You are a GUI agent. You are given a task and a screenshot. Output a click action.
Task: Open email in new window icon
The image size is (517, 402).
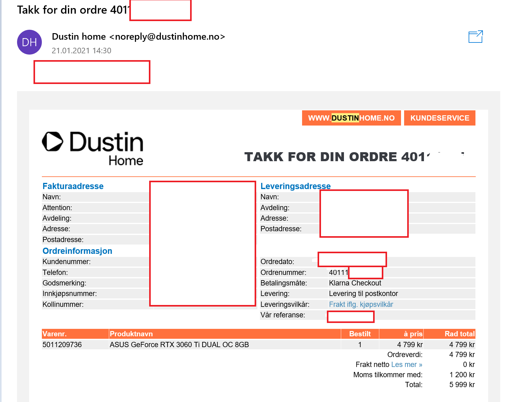[x=475, y=37]
